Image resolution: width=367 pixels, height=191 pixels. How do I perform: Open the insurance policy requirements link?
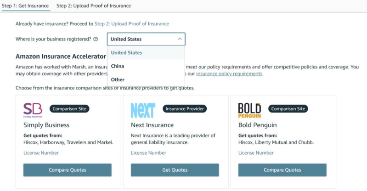pyautogui.click(x=229, y=74)
